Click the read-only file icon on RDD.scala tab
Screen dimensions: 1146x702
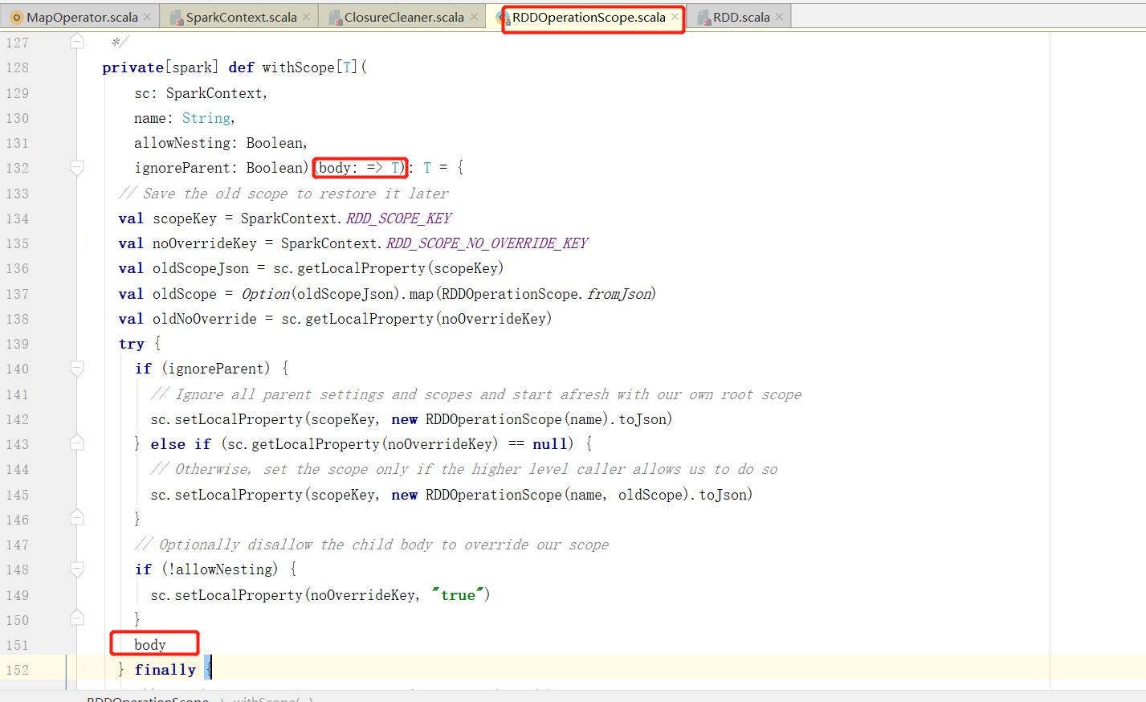[x=704, y=15]
